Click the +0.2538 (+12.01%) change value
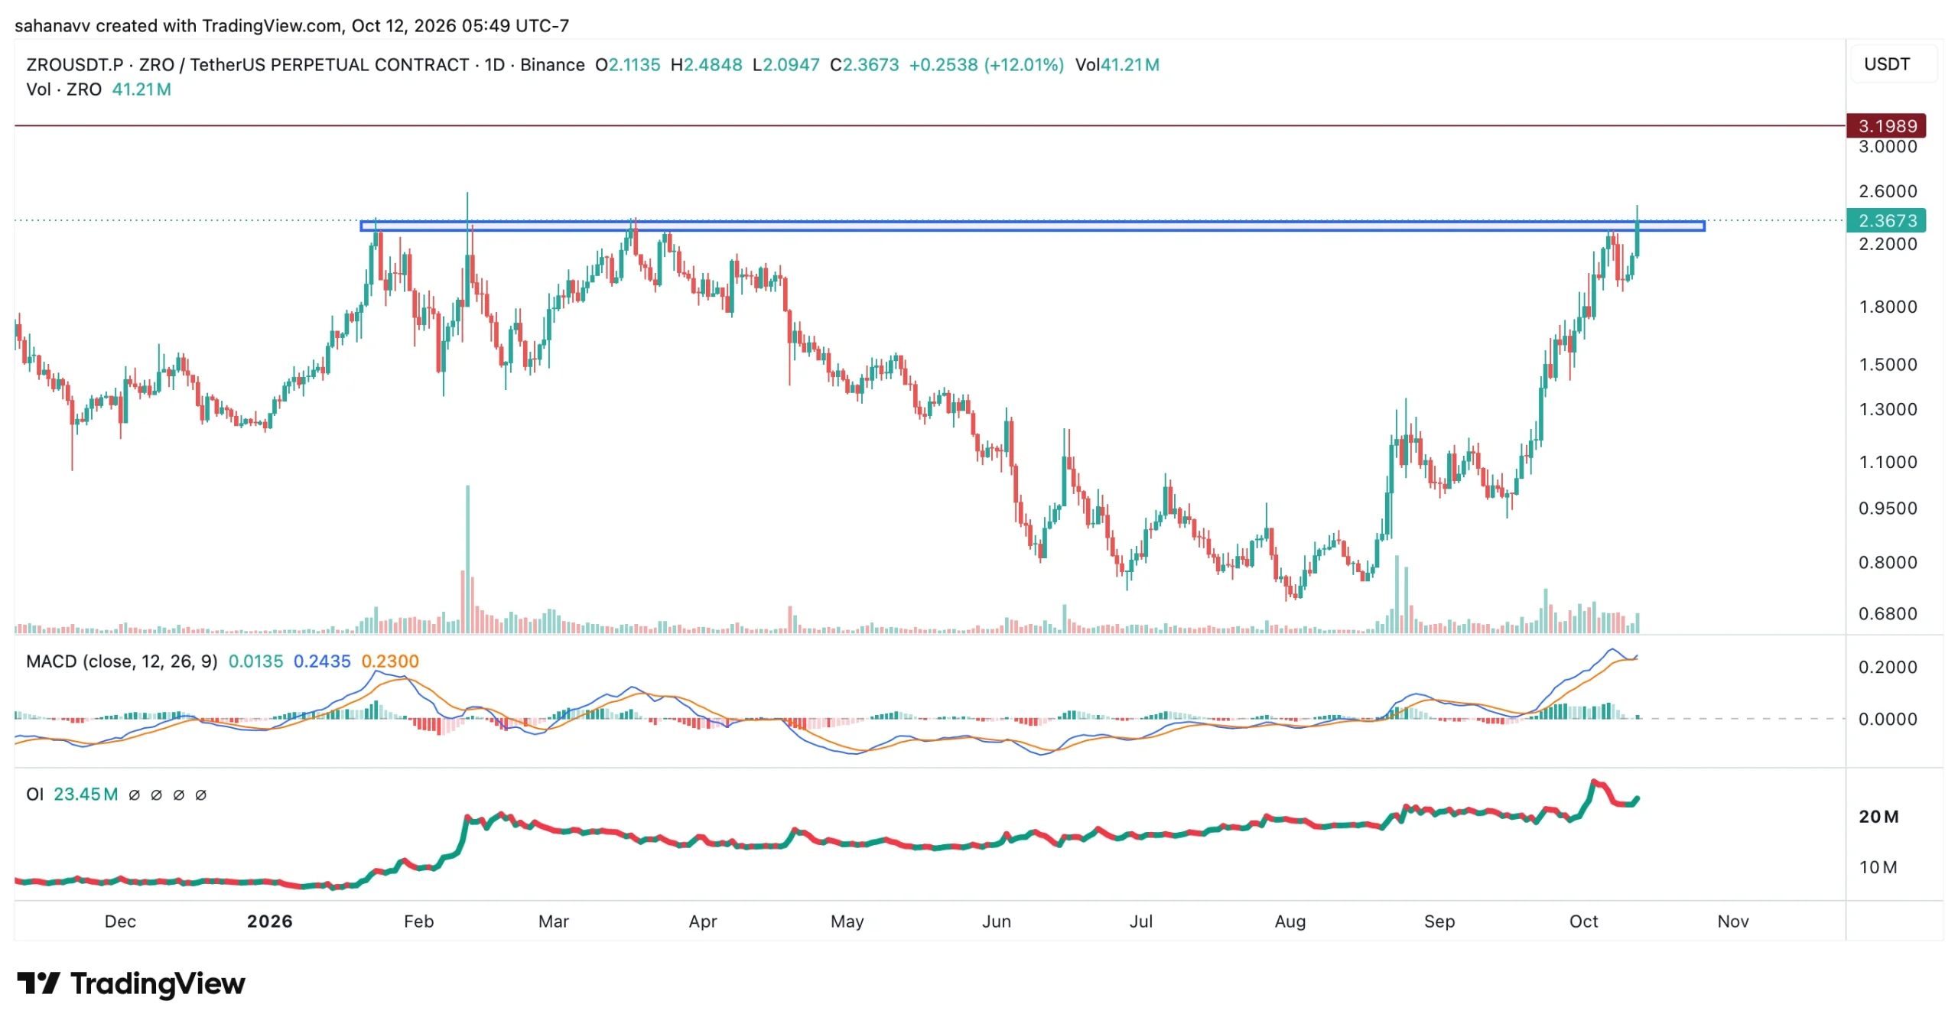Screen dimensions: 1958x1027 [986, 65]
